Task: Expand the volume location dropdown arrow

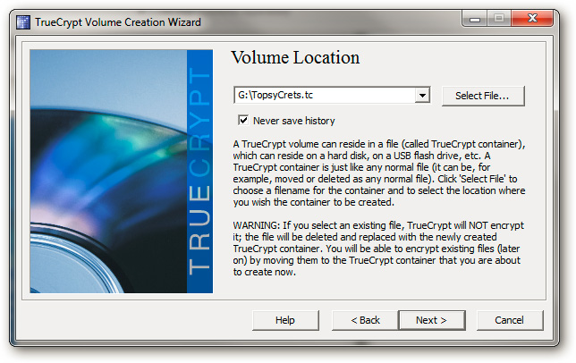Action: 422,96
